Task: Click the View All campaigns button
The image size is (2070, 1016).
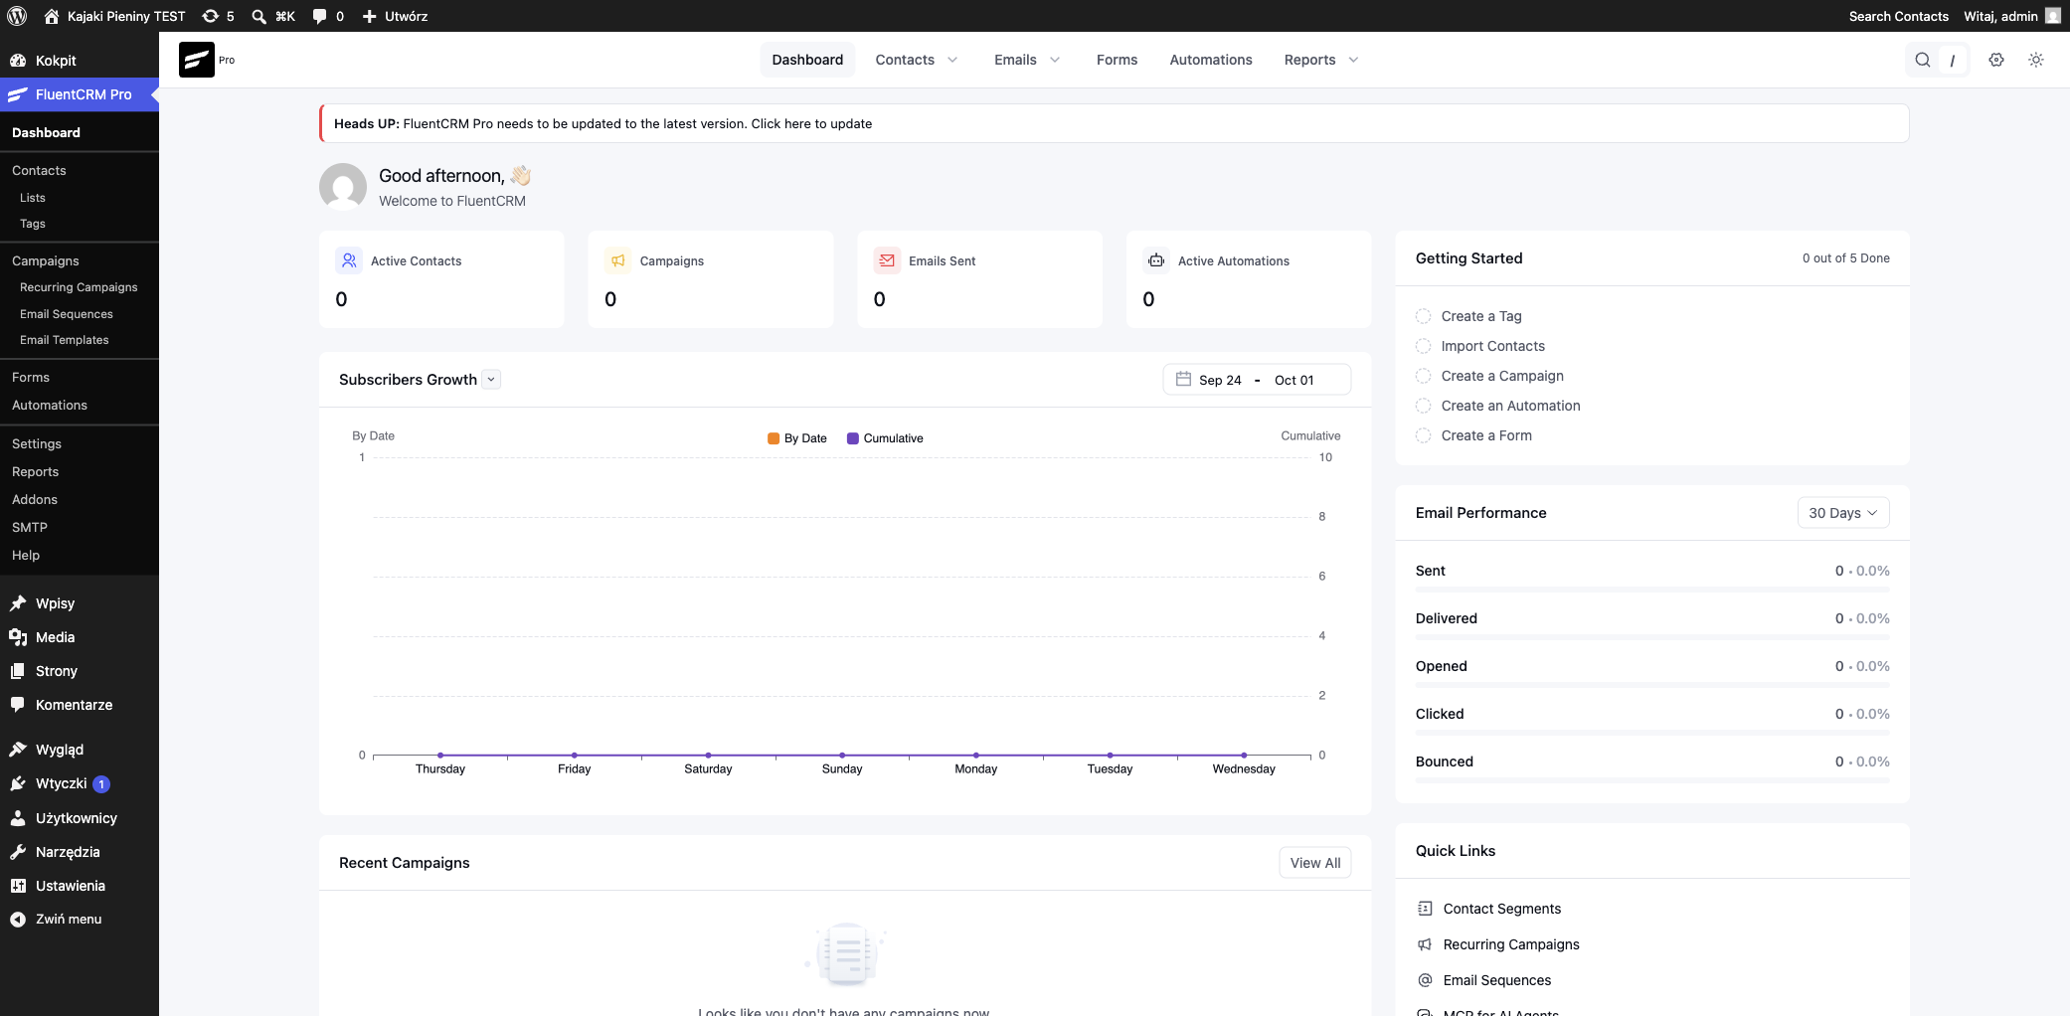Action: [x=1315, y=863]
